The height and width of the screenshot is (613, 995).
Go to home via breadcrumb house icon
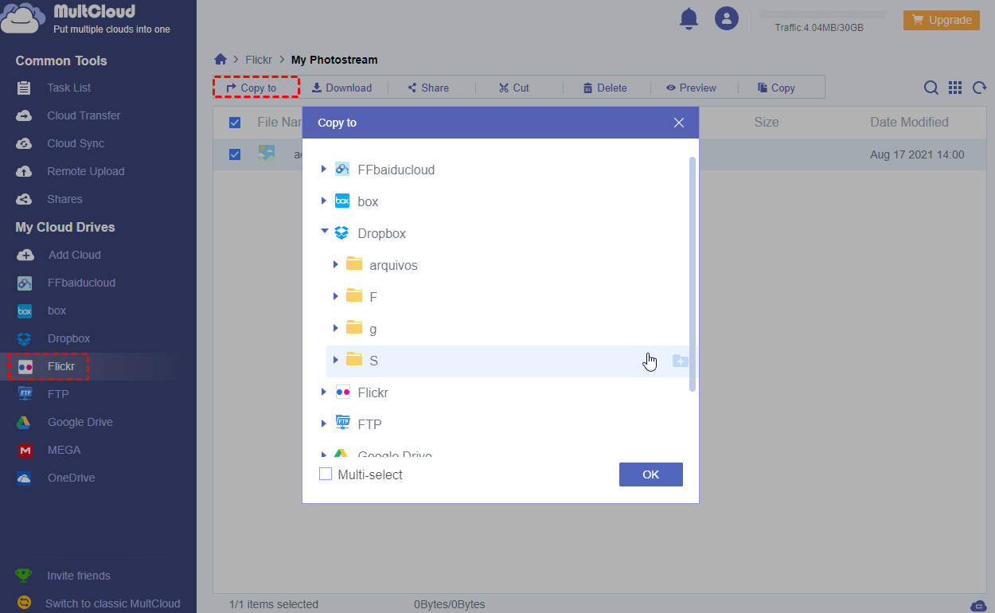click(220, 60)
